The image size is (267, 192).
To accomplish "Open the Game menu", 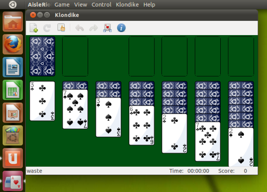I will coord(62,4).
